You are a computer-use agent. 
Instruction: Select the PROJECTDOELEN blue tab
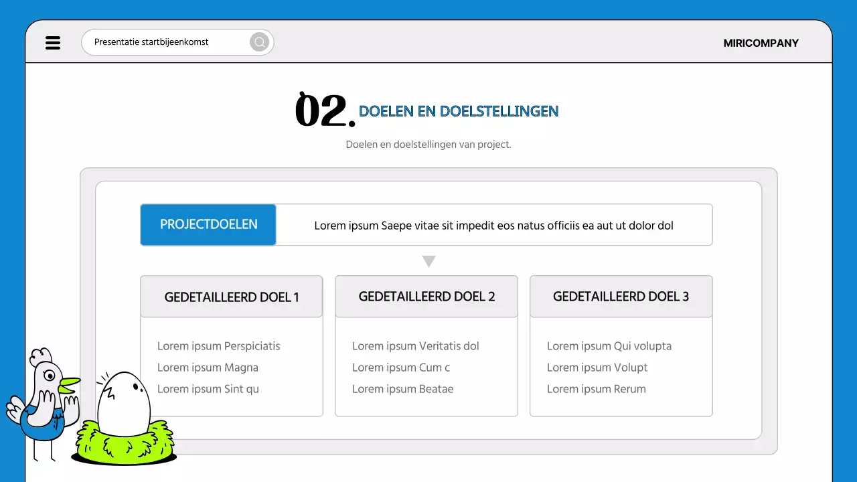coord(208,225)
